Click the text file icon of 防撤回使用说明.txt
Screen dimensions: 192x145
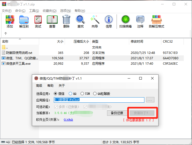click(4, 53)
